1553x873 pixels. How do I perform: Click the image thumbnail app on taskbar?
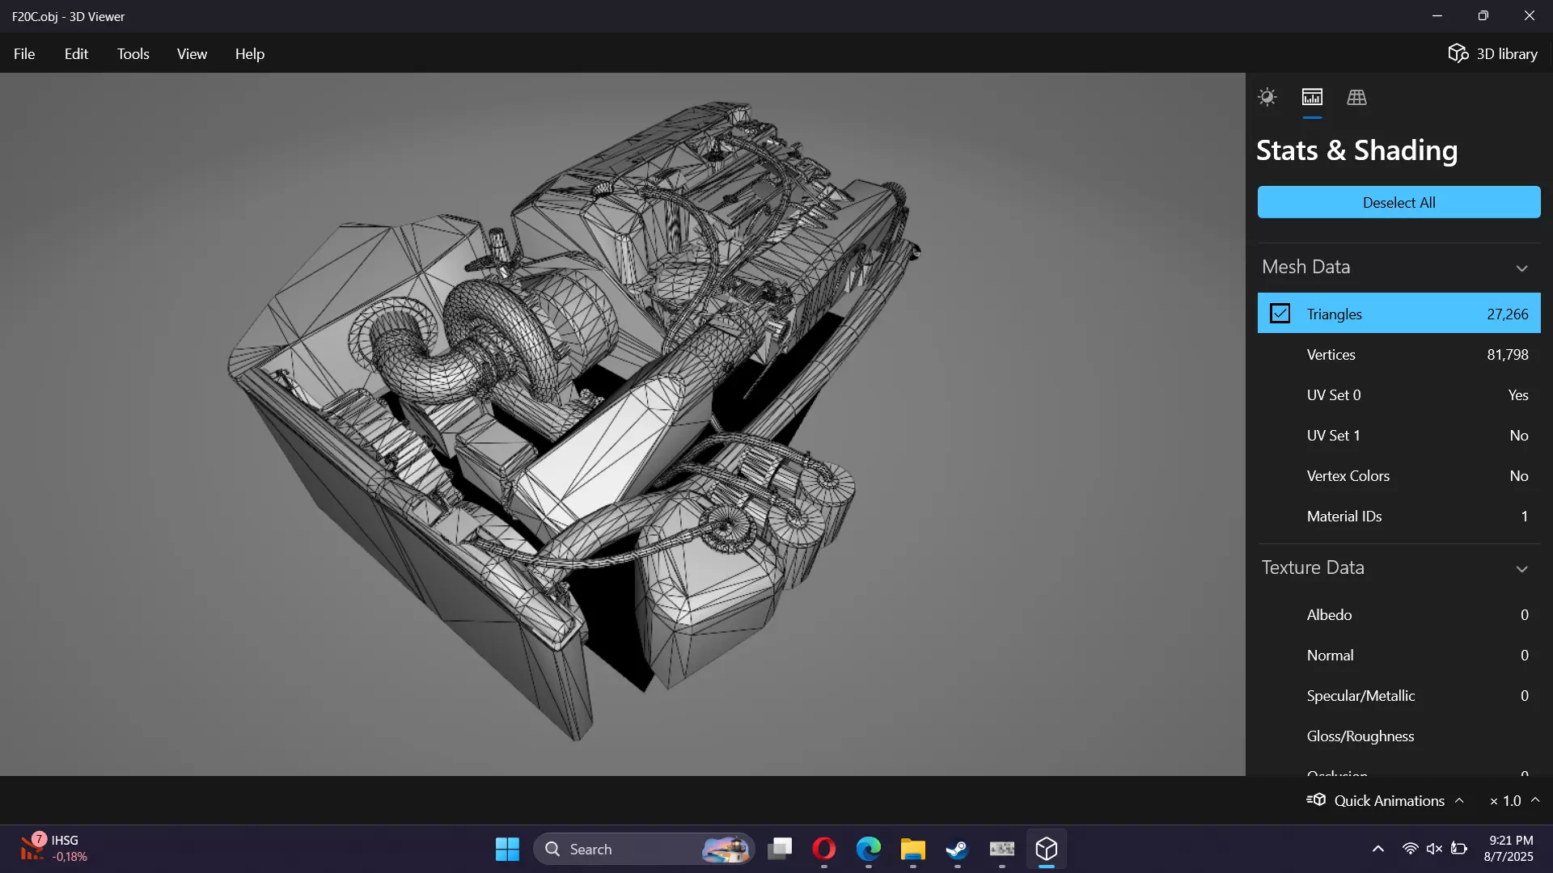1002,849
